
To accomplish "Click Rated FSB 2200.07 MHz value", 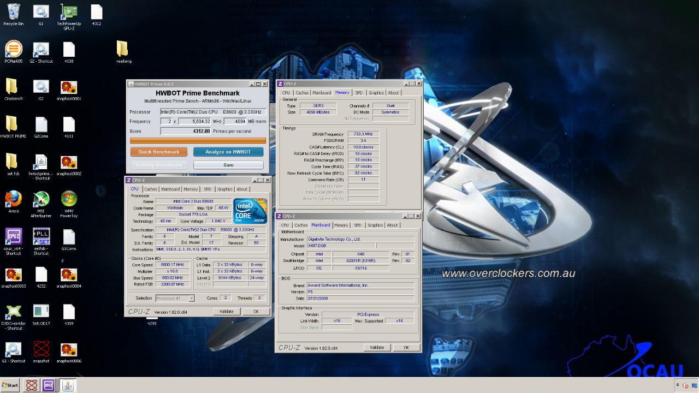I will tap(173, 284).
